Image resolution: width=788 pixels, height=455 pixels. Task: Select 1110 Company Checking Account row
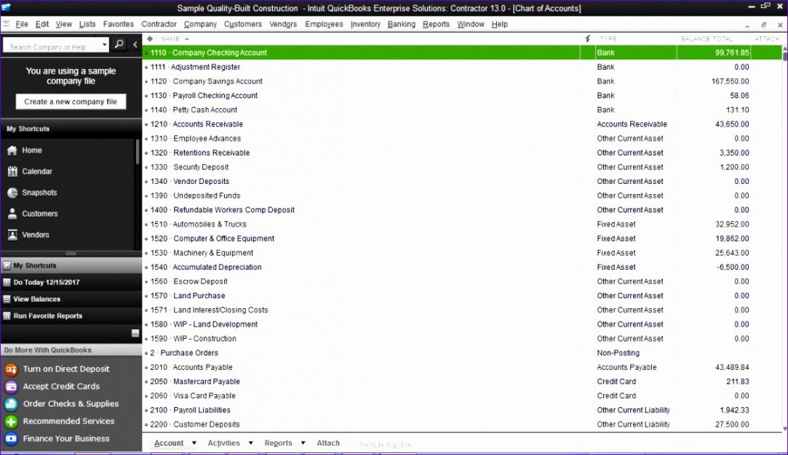tap(462, 53)
